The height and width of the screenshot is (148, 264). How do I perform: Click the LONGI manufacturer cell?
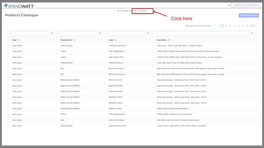point(63,57)
